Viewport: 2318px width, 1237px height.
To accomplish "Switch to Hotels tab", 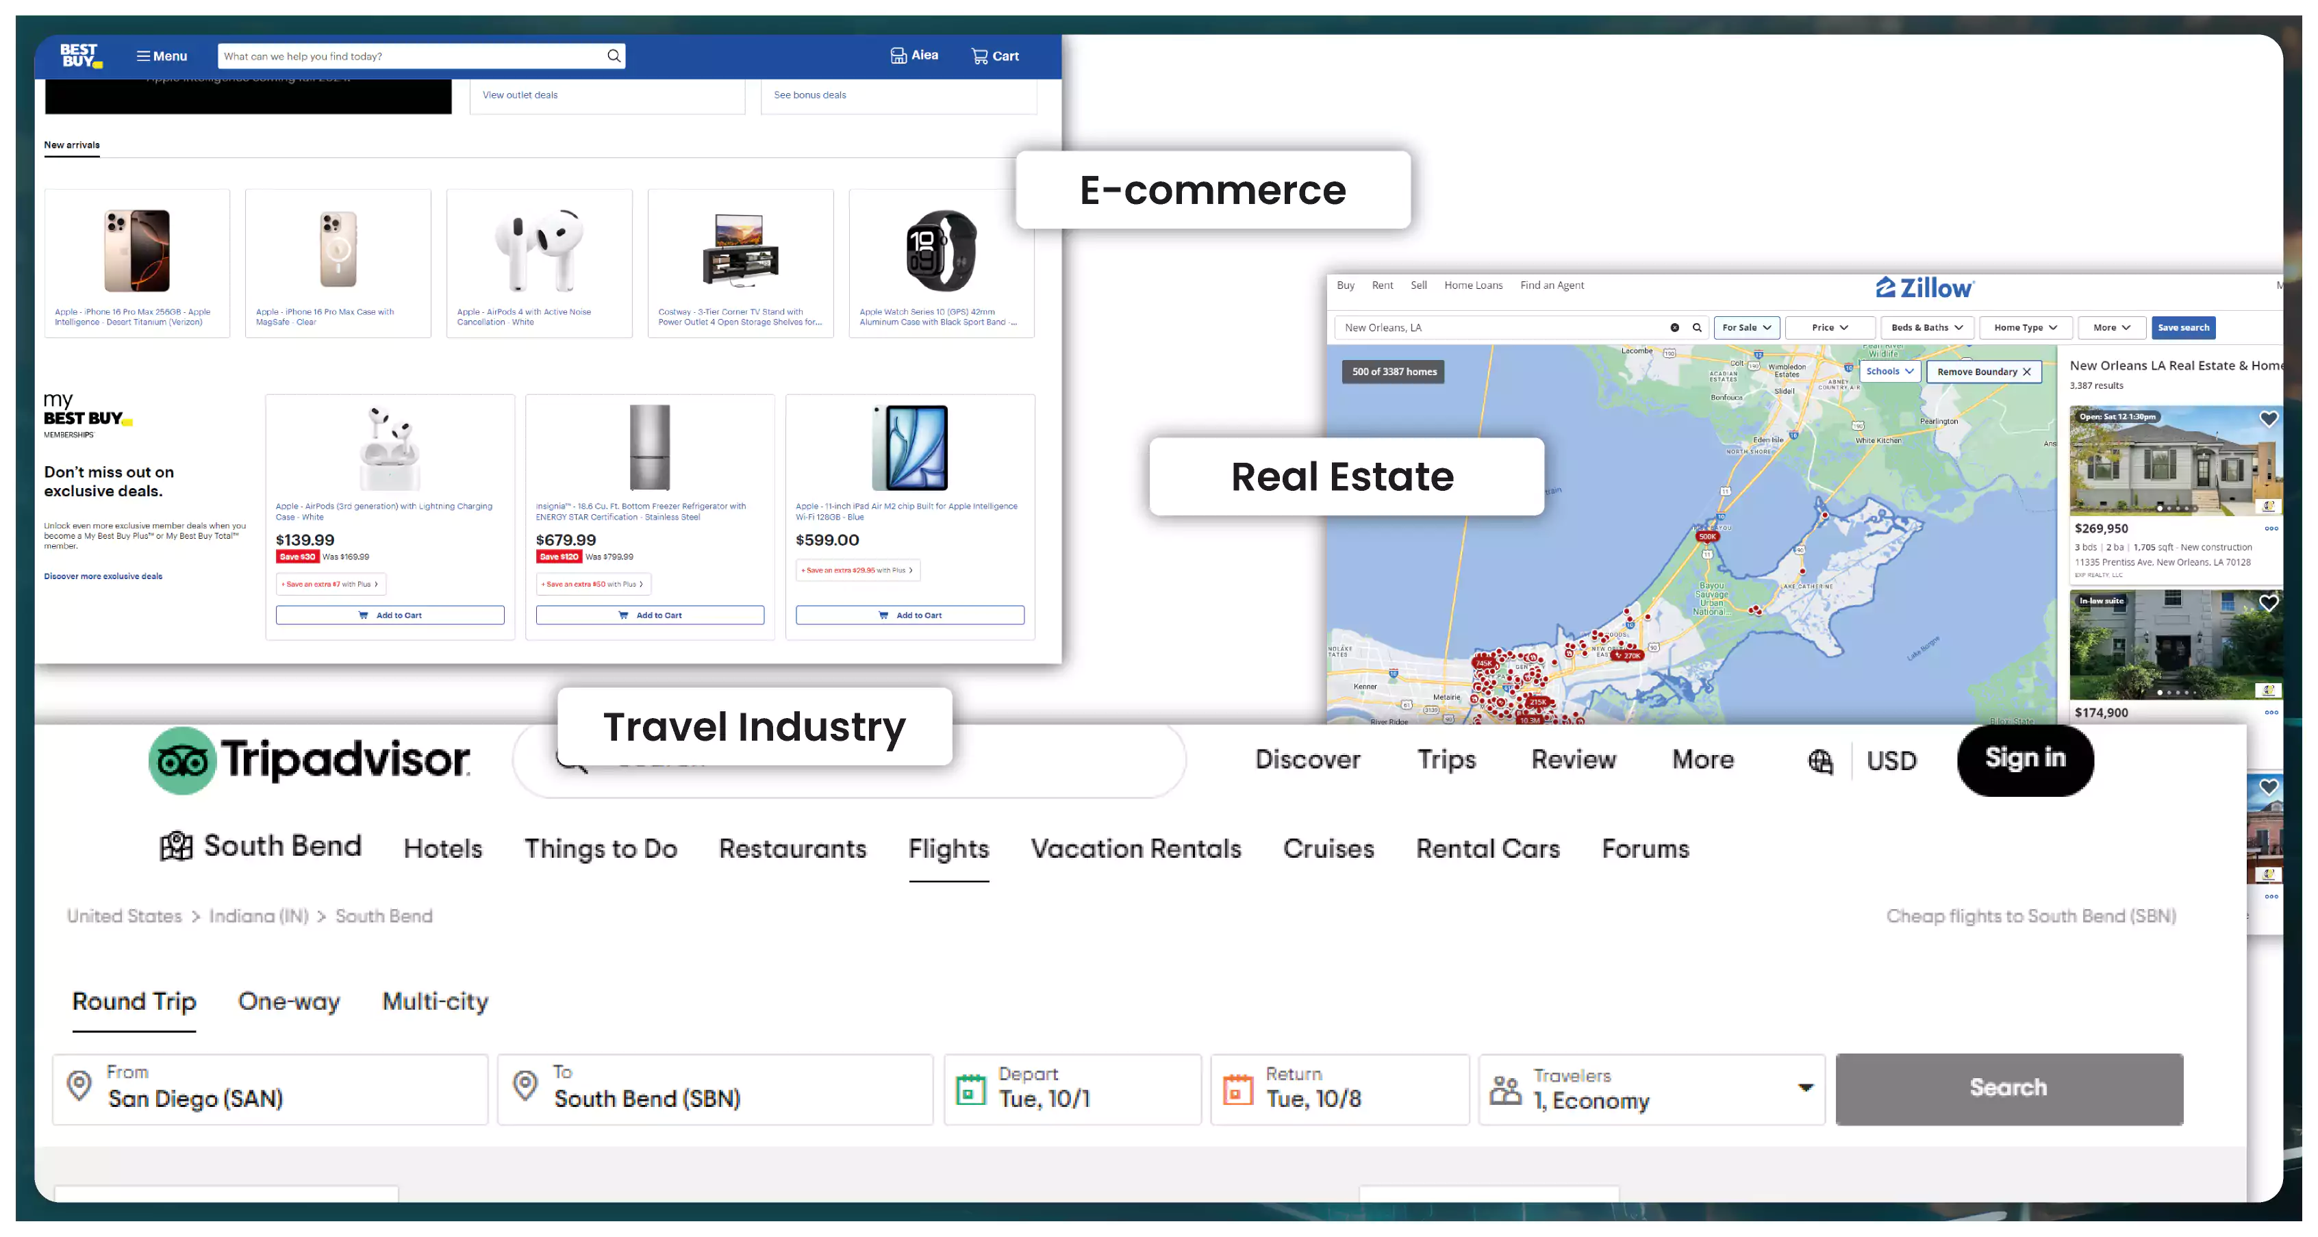I will pyautogui.click(x=443, y=850).
